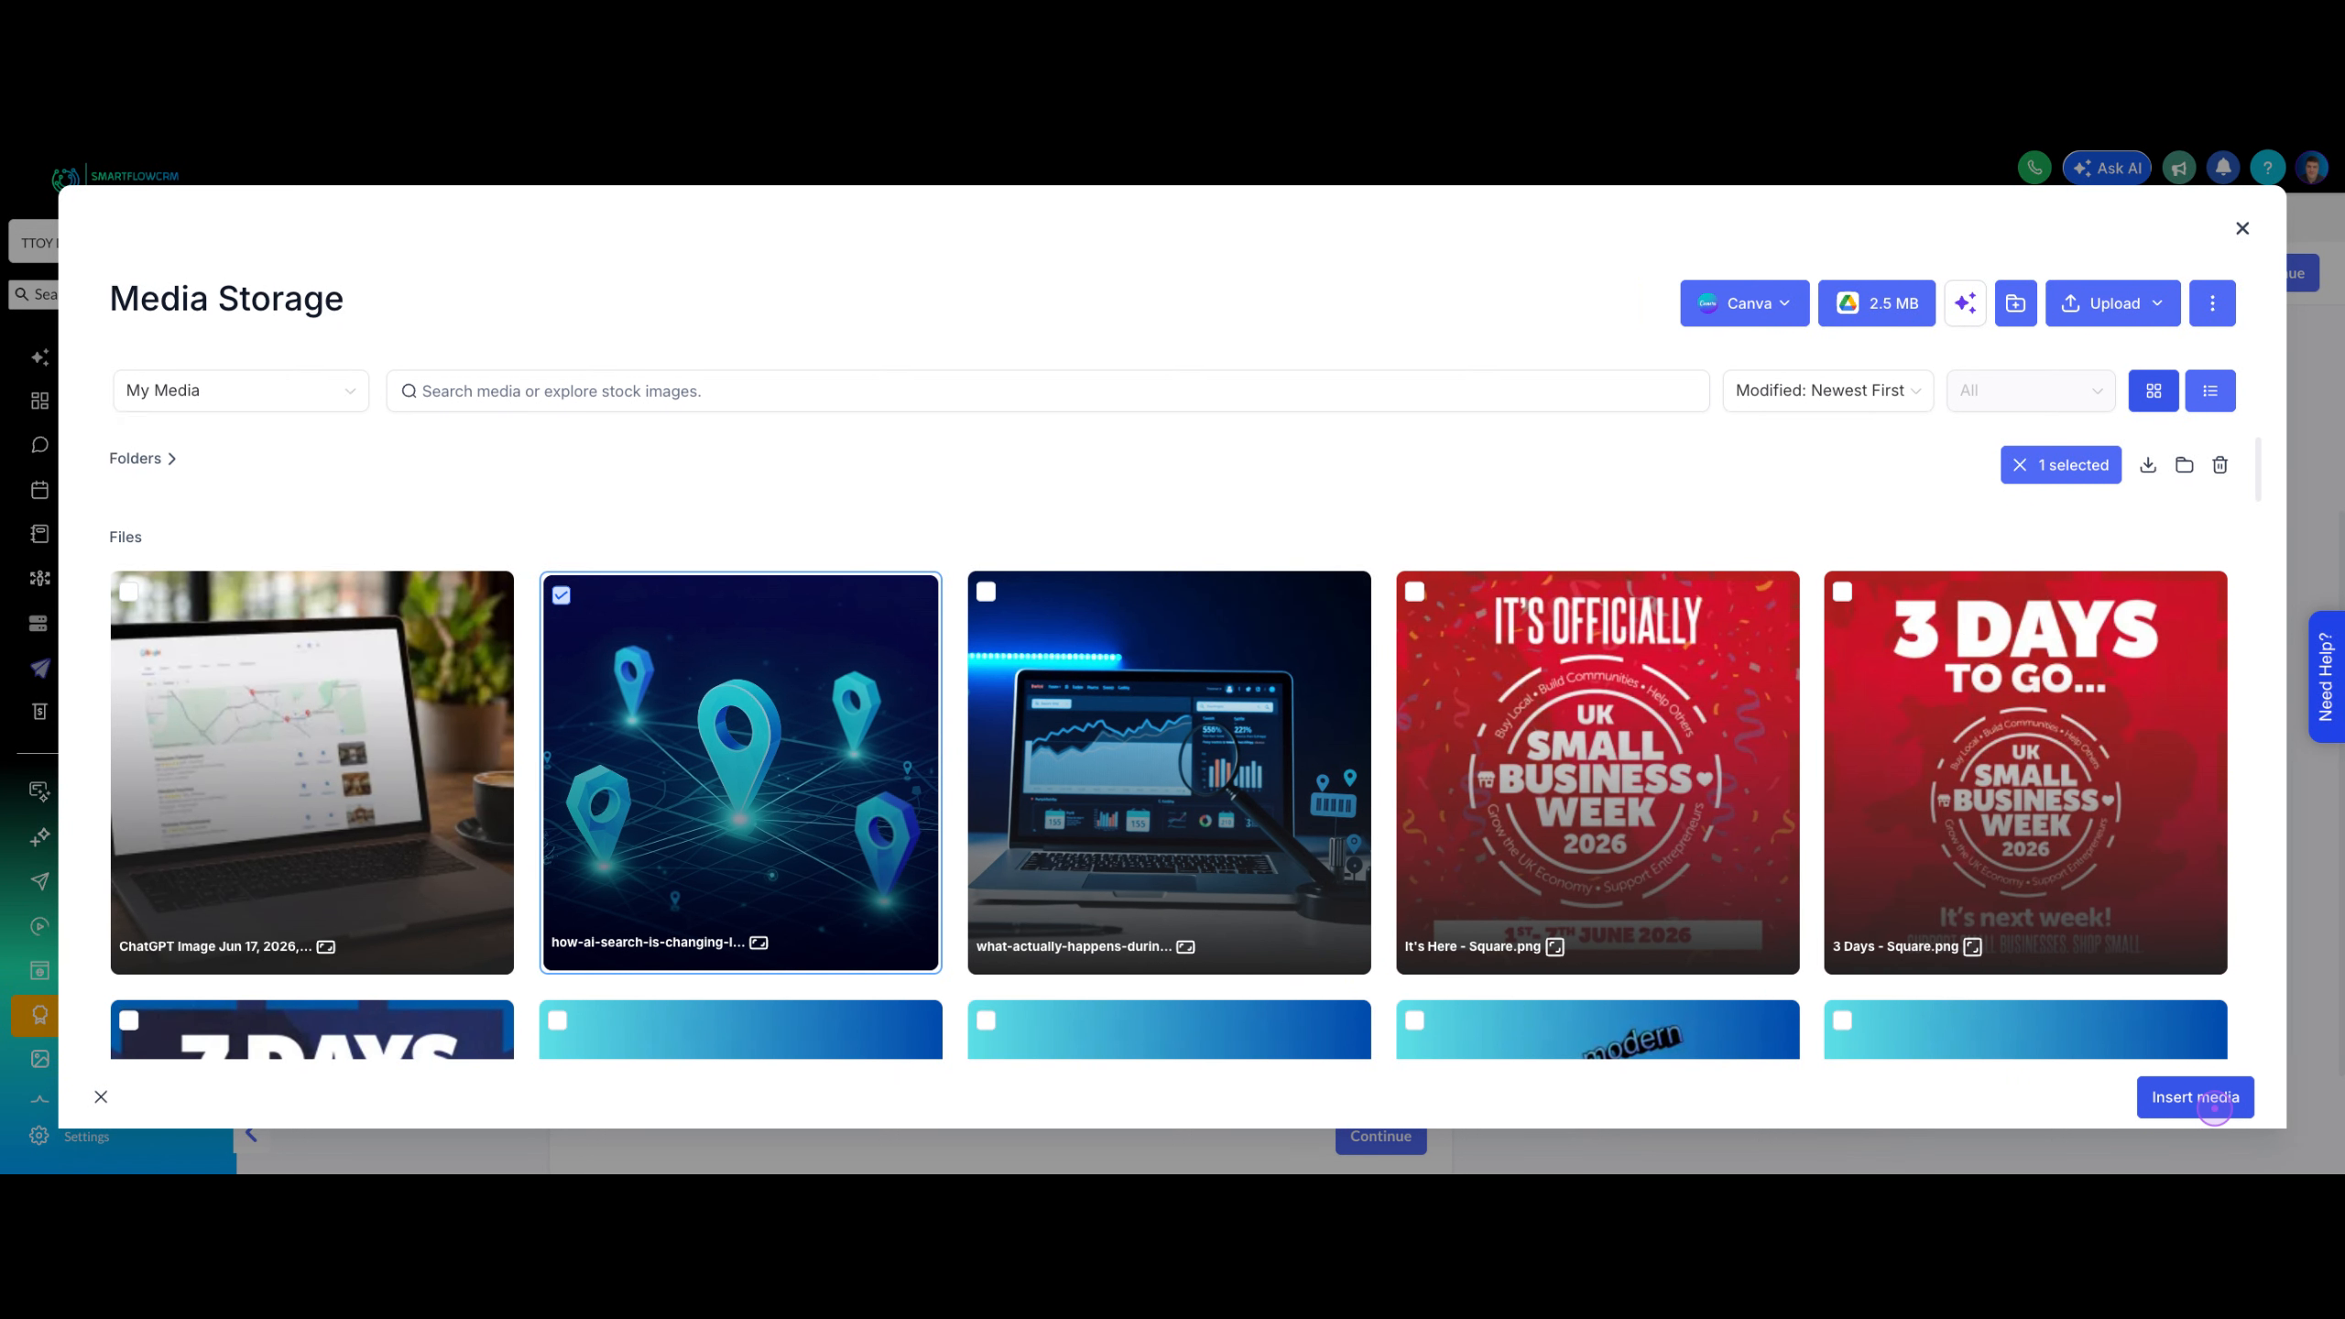Click the bottom-left X cancel icon
This screenshot has height=1319, width=2345.
pyautogui.click(x=101, y=1097)
